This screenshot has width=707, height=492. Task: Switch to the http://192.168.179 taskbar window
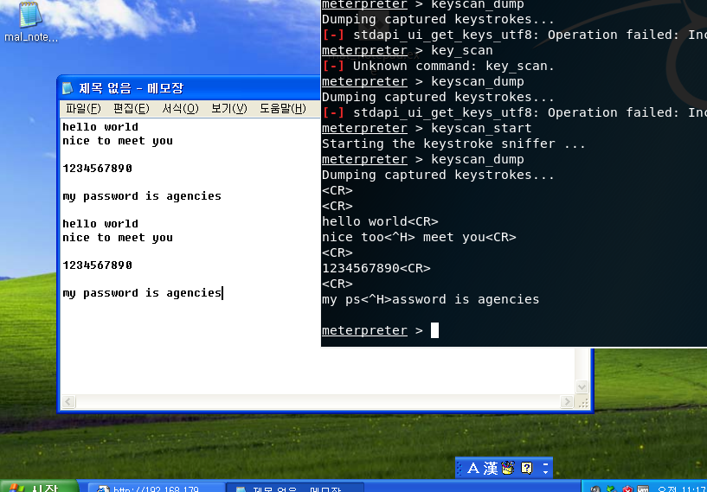[157, 488]
